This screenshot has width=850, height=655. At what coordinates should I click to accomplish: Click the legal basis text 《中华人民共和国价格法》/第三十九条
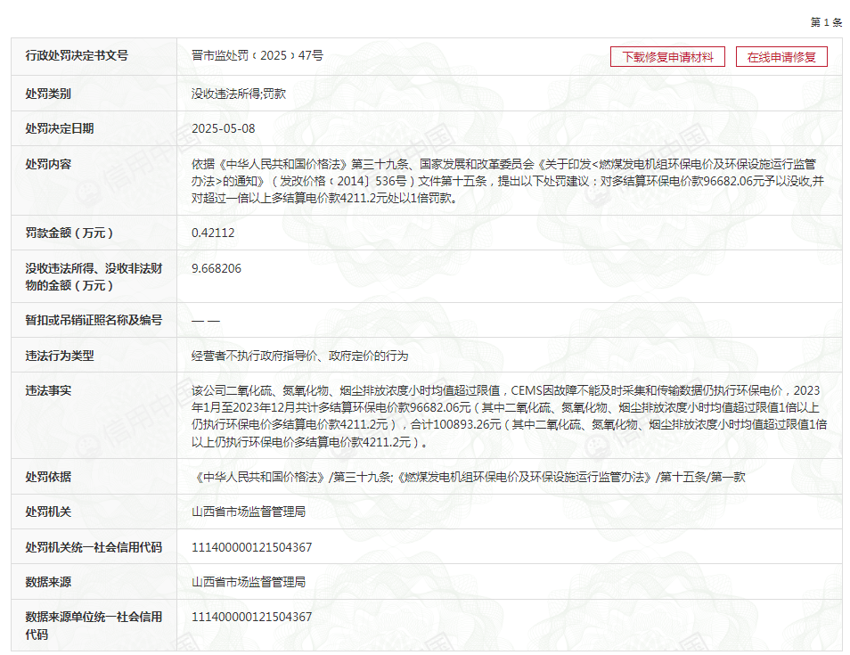click(293, 477)
